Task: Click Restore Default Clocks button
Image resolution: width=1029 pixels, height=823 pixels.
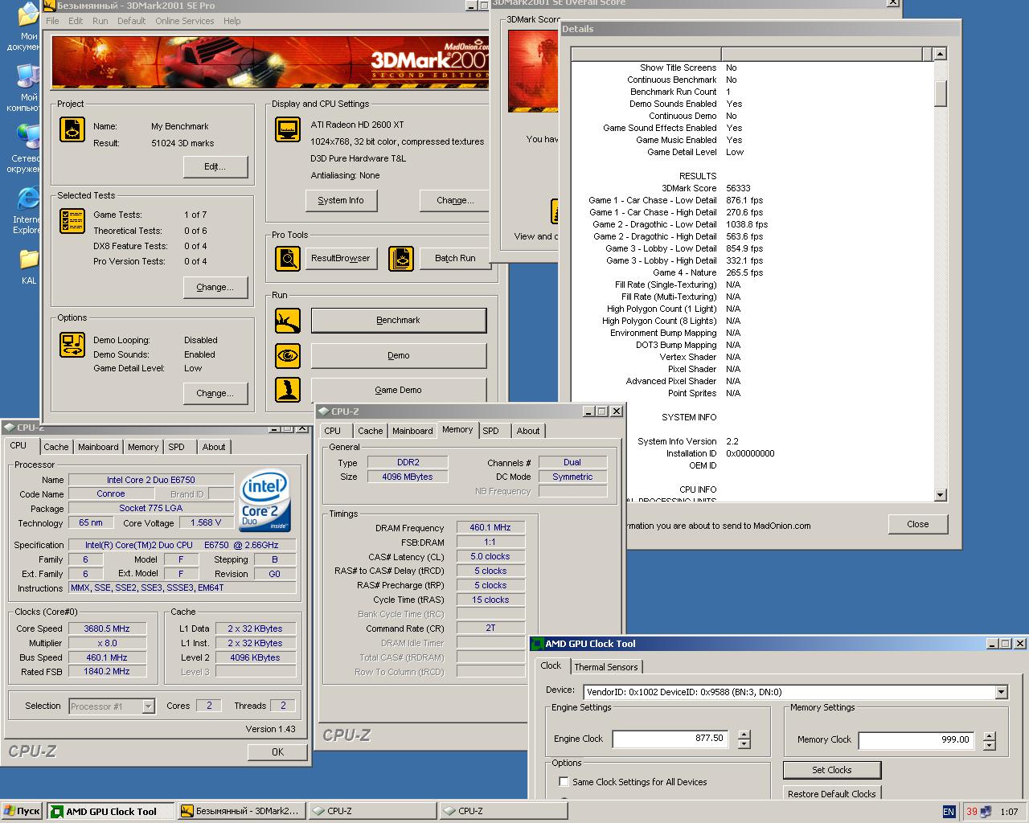Action: (x=832, y=793)
